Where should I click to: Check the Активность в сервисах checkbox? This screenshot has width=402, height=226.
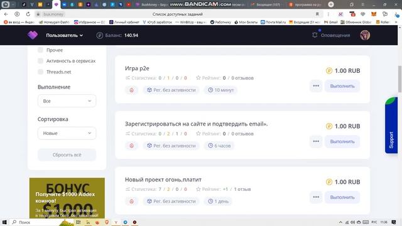point(40,61)
